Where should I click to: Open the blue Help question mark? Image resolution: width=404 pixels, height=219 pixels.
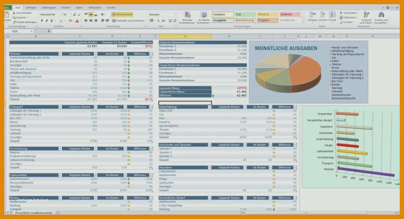[x=388, y=8]
